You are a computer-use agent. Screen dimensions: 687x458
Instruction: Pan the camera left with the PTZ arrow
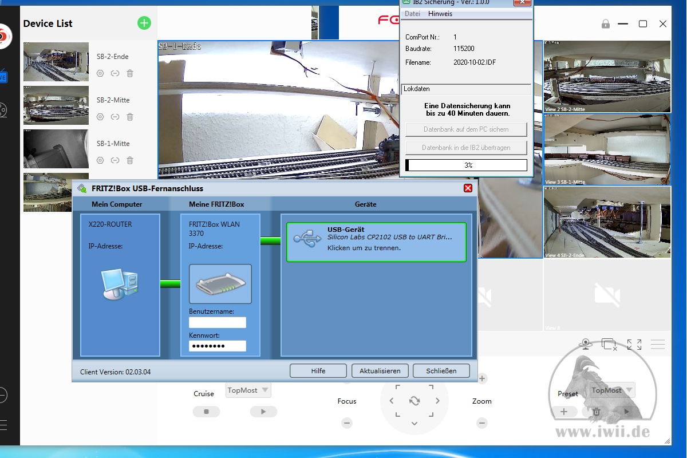[392, 401]
